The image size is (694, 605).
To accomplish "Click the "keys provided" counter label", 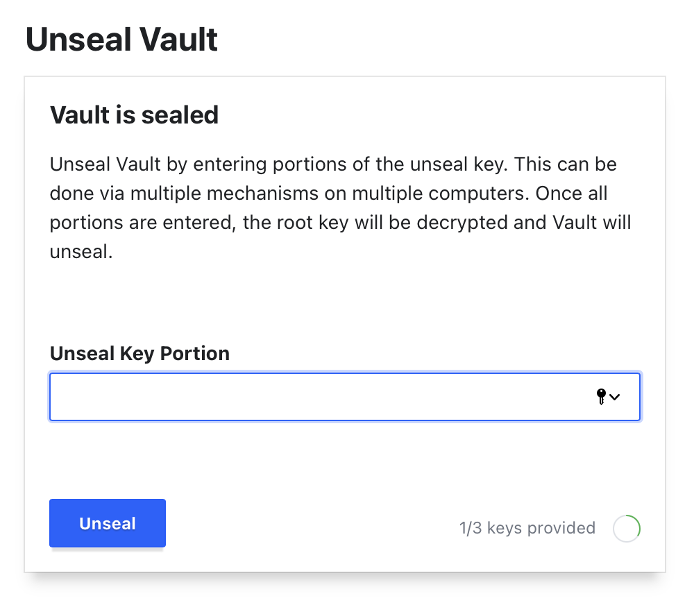I will (x=541, y=528).
